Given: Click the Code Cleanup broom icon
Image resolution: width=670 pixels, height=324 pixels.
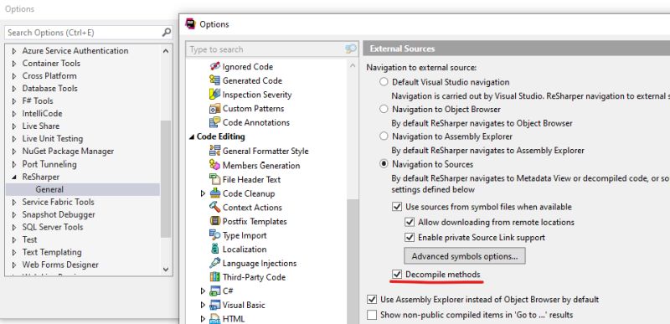Looking at the screenshot, I should coord(215,193).
